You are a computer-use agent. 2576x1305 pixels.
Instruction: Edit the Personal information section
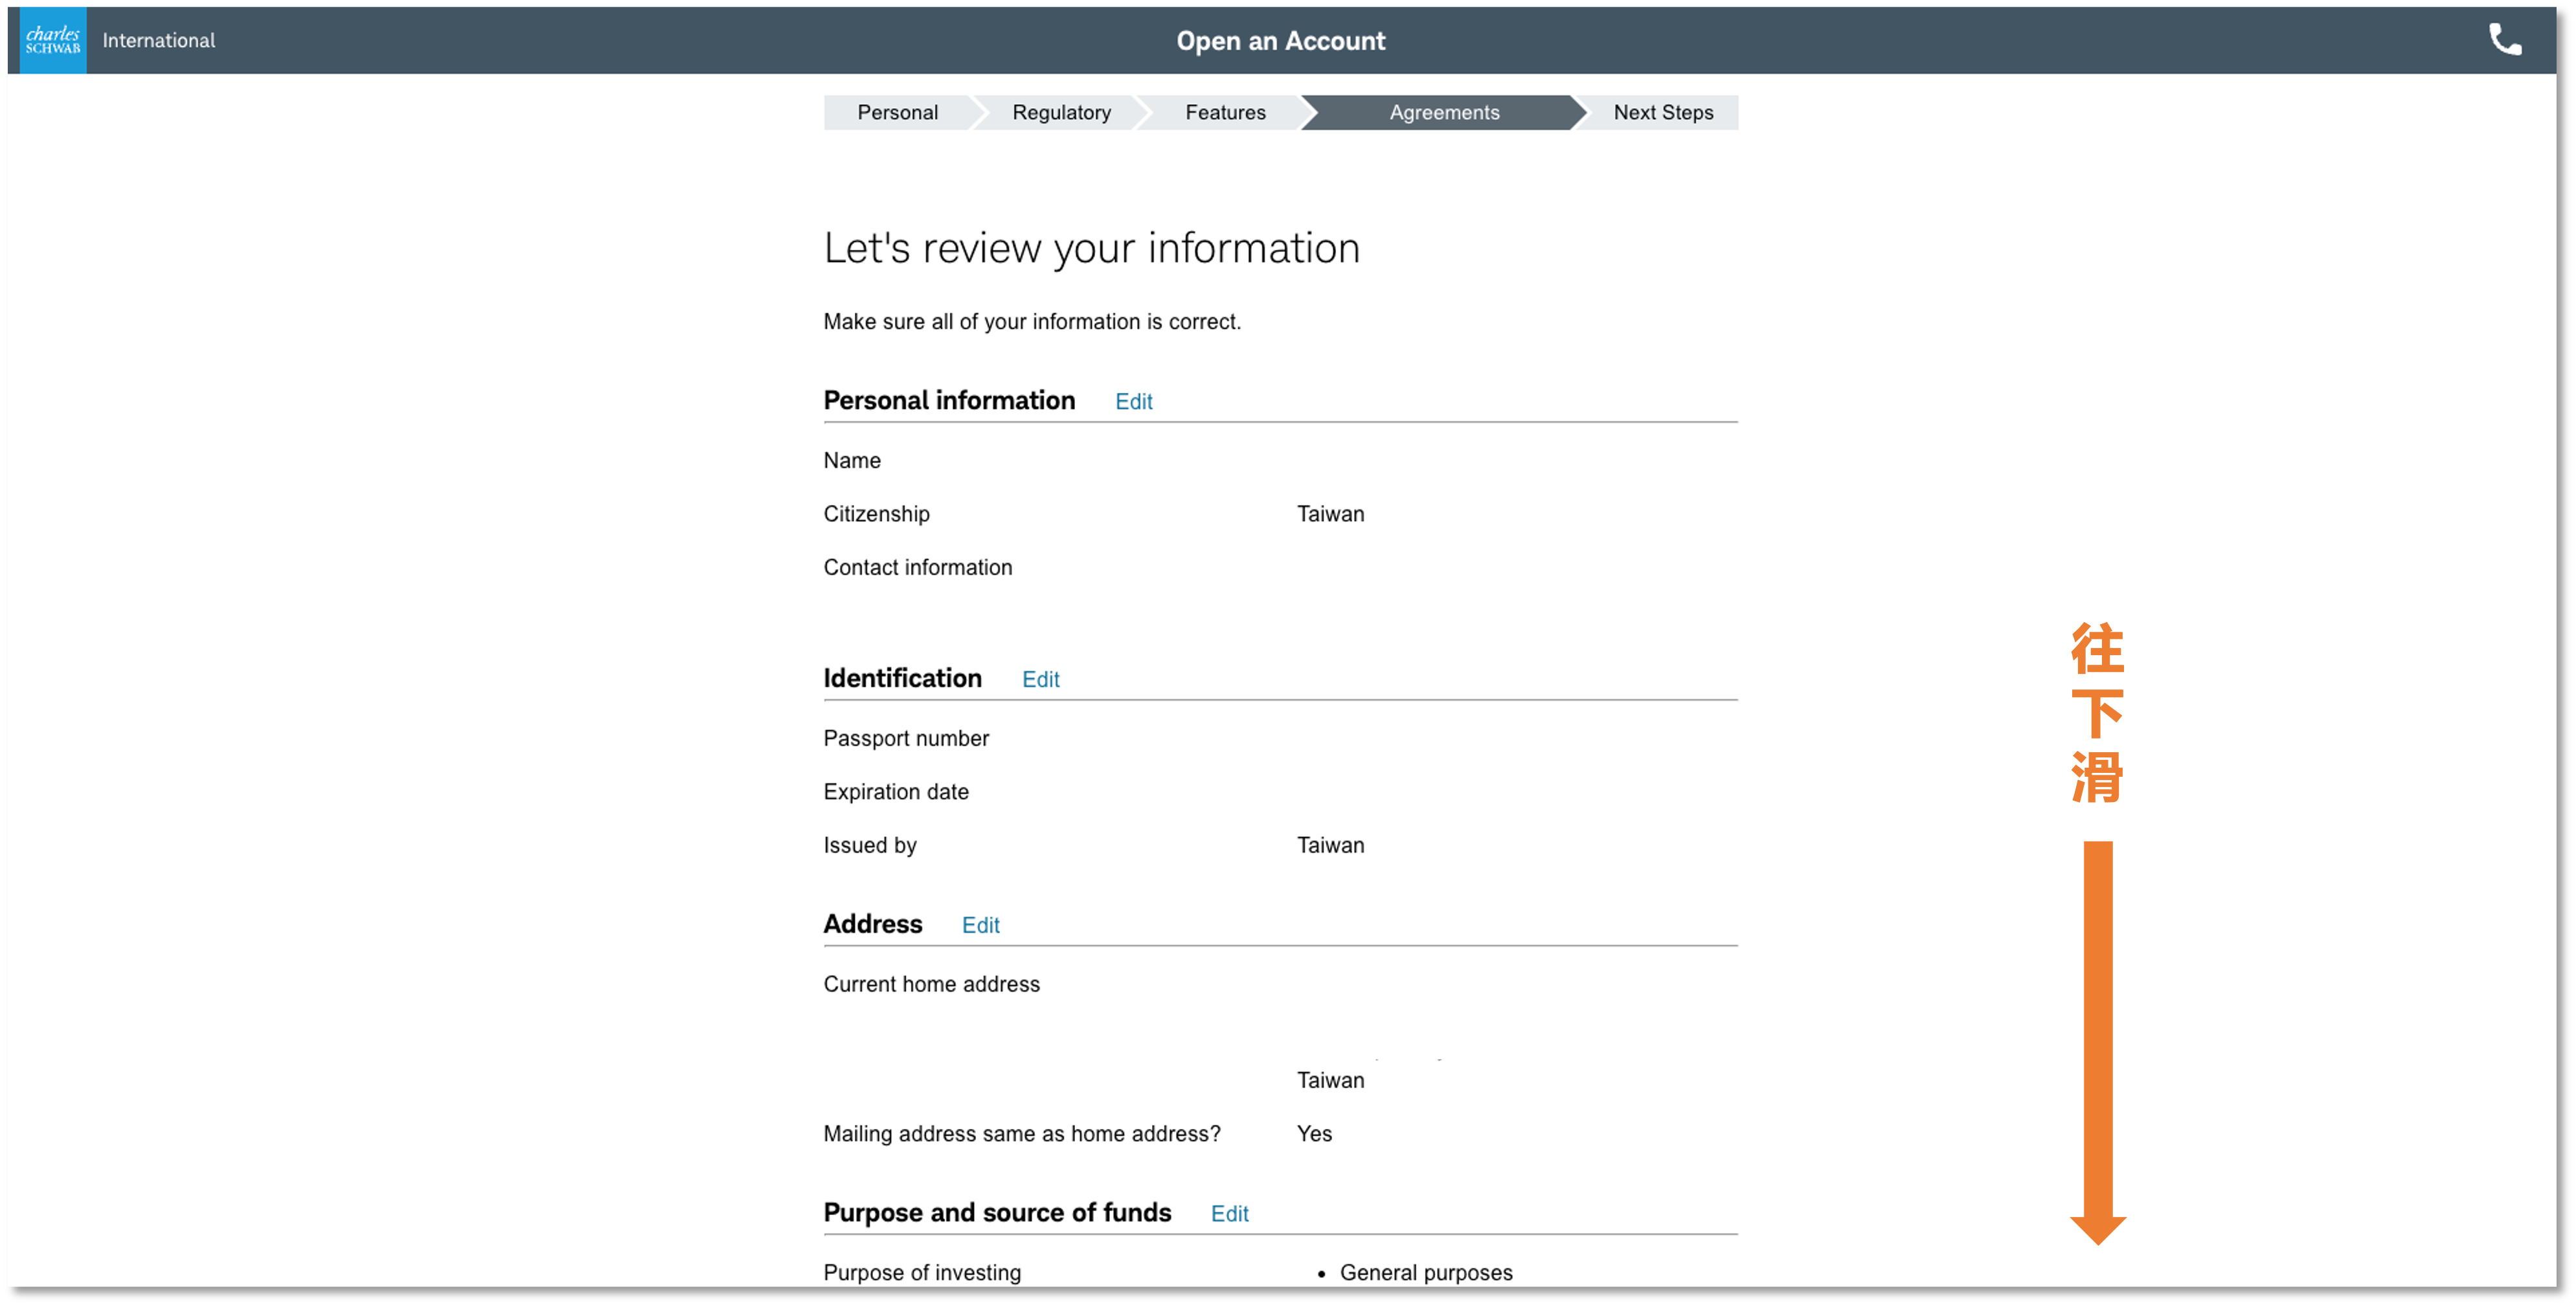pyautogui.click(x=1133, y=401)
